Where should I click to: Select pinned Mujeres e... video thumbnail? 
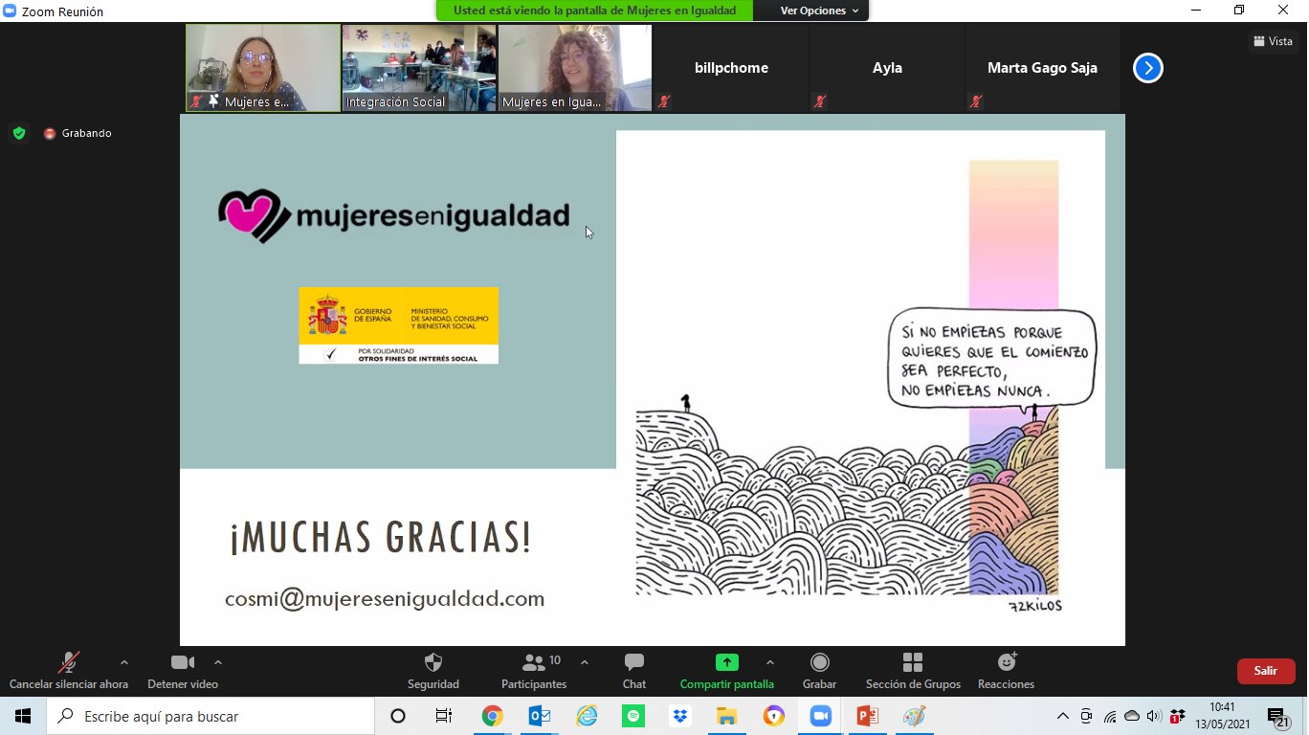click(263, 68)
